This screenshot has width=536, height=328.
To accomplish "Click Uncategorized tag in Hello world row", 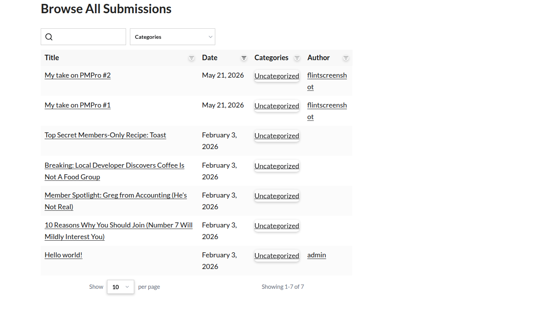I will click(277, 256).
